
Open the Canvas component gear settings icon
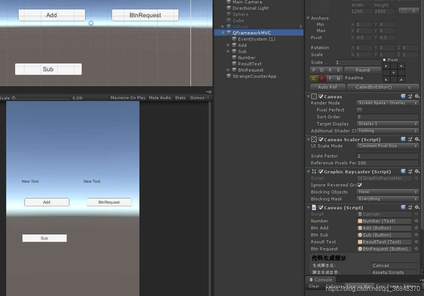417,96
